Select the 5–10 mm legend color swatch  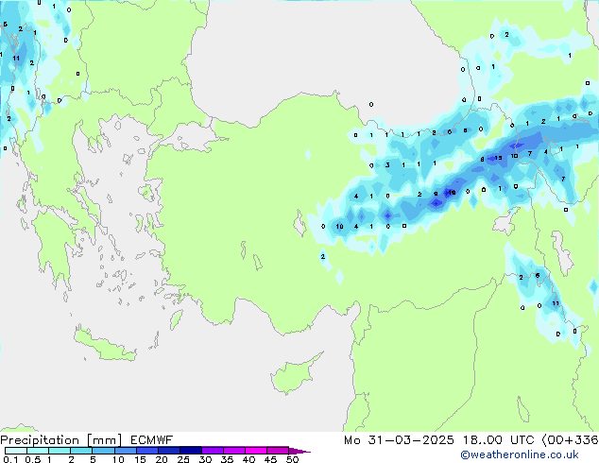[x=103, y=451]
